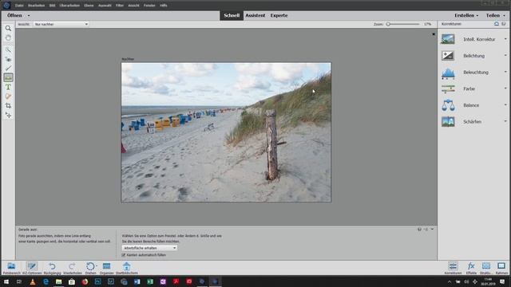This screenshot has height=287, width=511.
Task: Expand the Schärfen section arrow
Action: (x=505, y=121)
